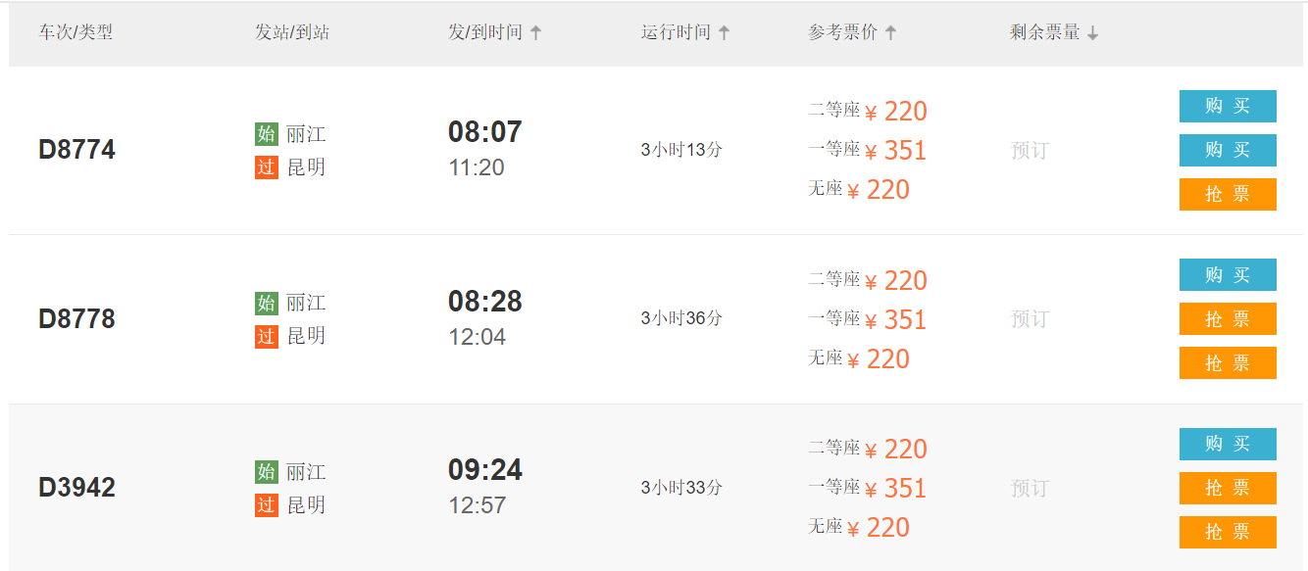Buy second-class seat on D3942
The image size is (1308, 571).
(x=1228, y=444)
